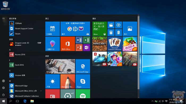Screen dimensions: 186x104
Task: Show hidden system tray icons
Action: (x=153, y=101)
